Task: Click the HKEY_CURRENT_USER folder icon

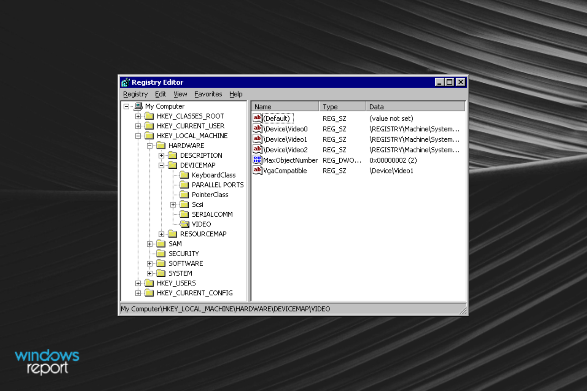Action: point(149,126)
